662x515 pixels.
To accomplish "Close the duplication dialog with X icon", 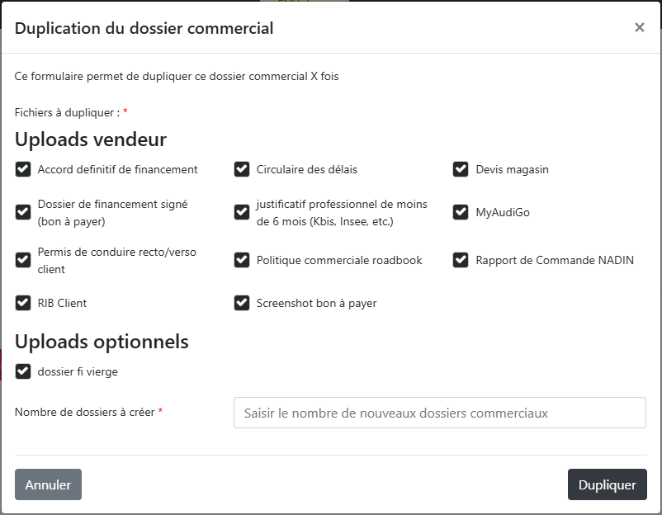I will 639,27.
